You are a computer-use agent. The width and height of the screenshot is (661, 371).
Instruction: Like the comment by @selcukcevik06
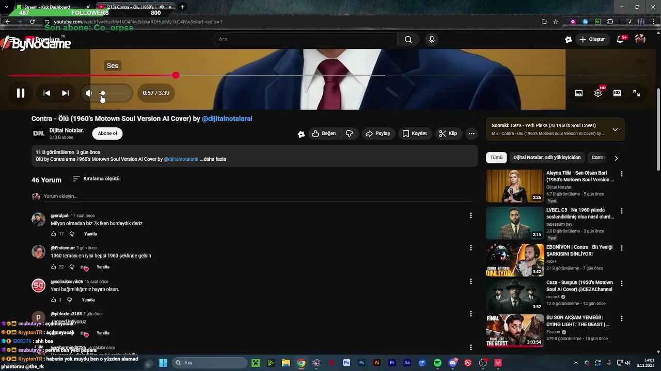[x=54, y=300]
